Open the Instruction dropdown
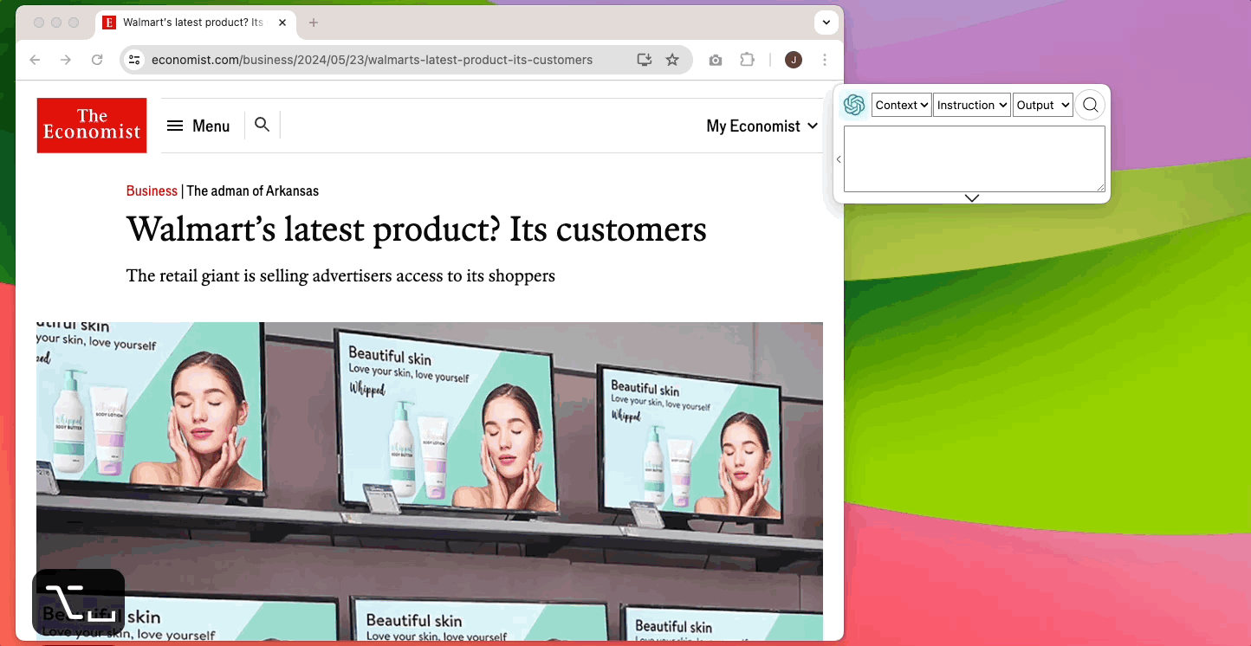This screenshot has width=1251, height=646. 972,105
